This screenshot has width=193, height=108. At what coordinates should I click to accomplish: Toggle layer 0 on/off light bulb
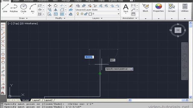[x=78, y=14]
